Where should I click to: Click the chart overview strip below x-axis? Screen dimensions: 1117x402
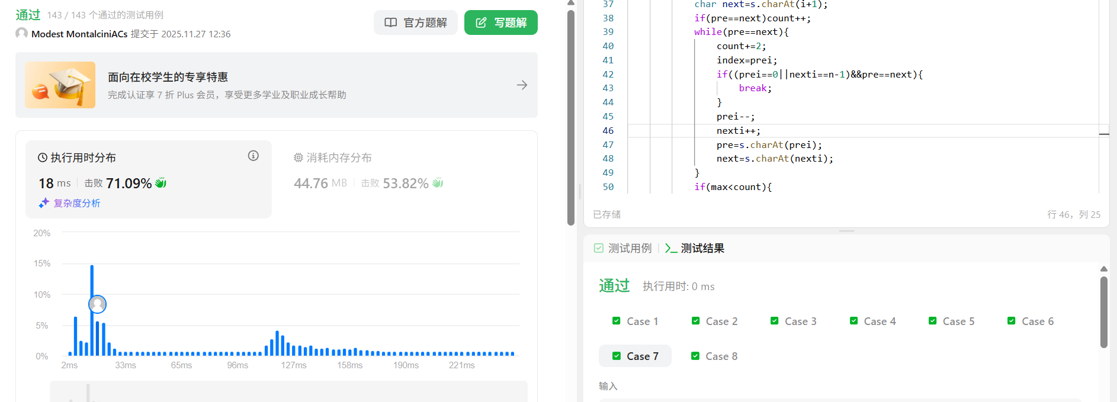288,391
